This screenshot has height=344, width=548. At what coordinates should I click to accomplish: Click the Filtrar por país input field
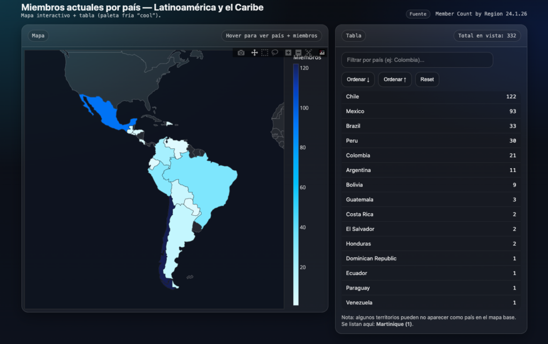pyautogui.click(x=417, y=60)
